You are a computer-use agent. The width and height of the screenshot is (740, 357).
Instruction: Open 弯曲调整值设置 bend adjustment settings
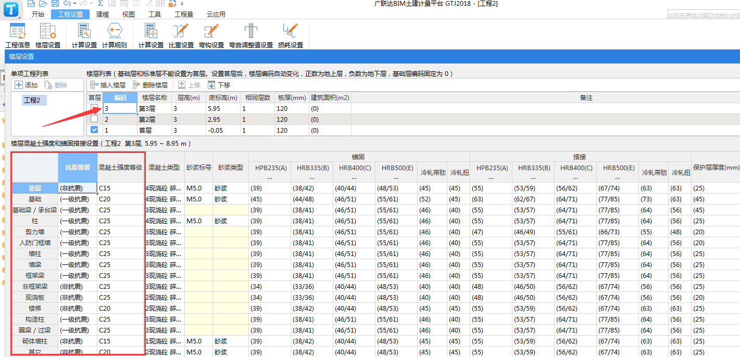251,35
